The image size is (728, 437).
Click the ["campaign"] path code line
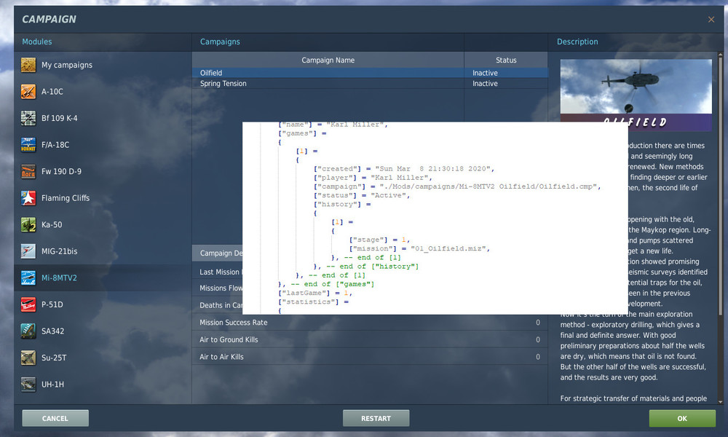457,186
